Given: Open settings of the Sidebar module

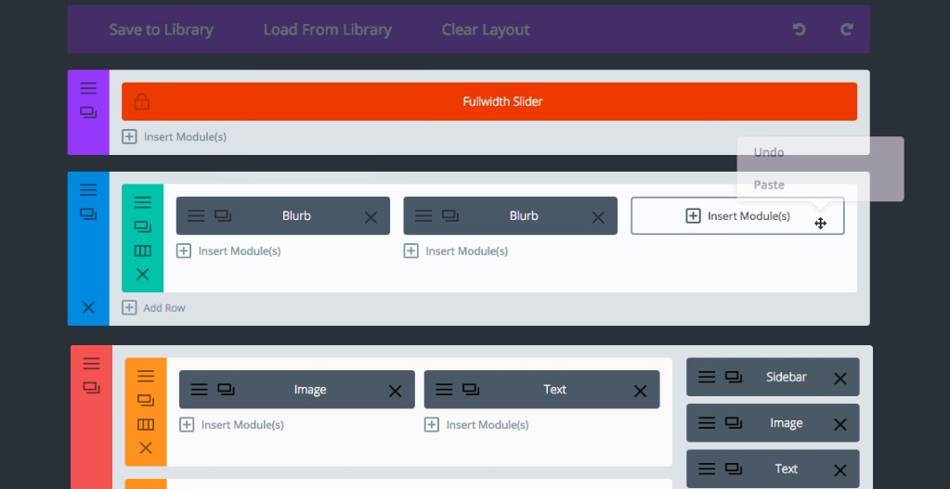Looking at the screenshot, I should click(x=707, y=377).
